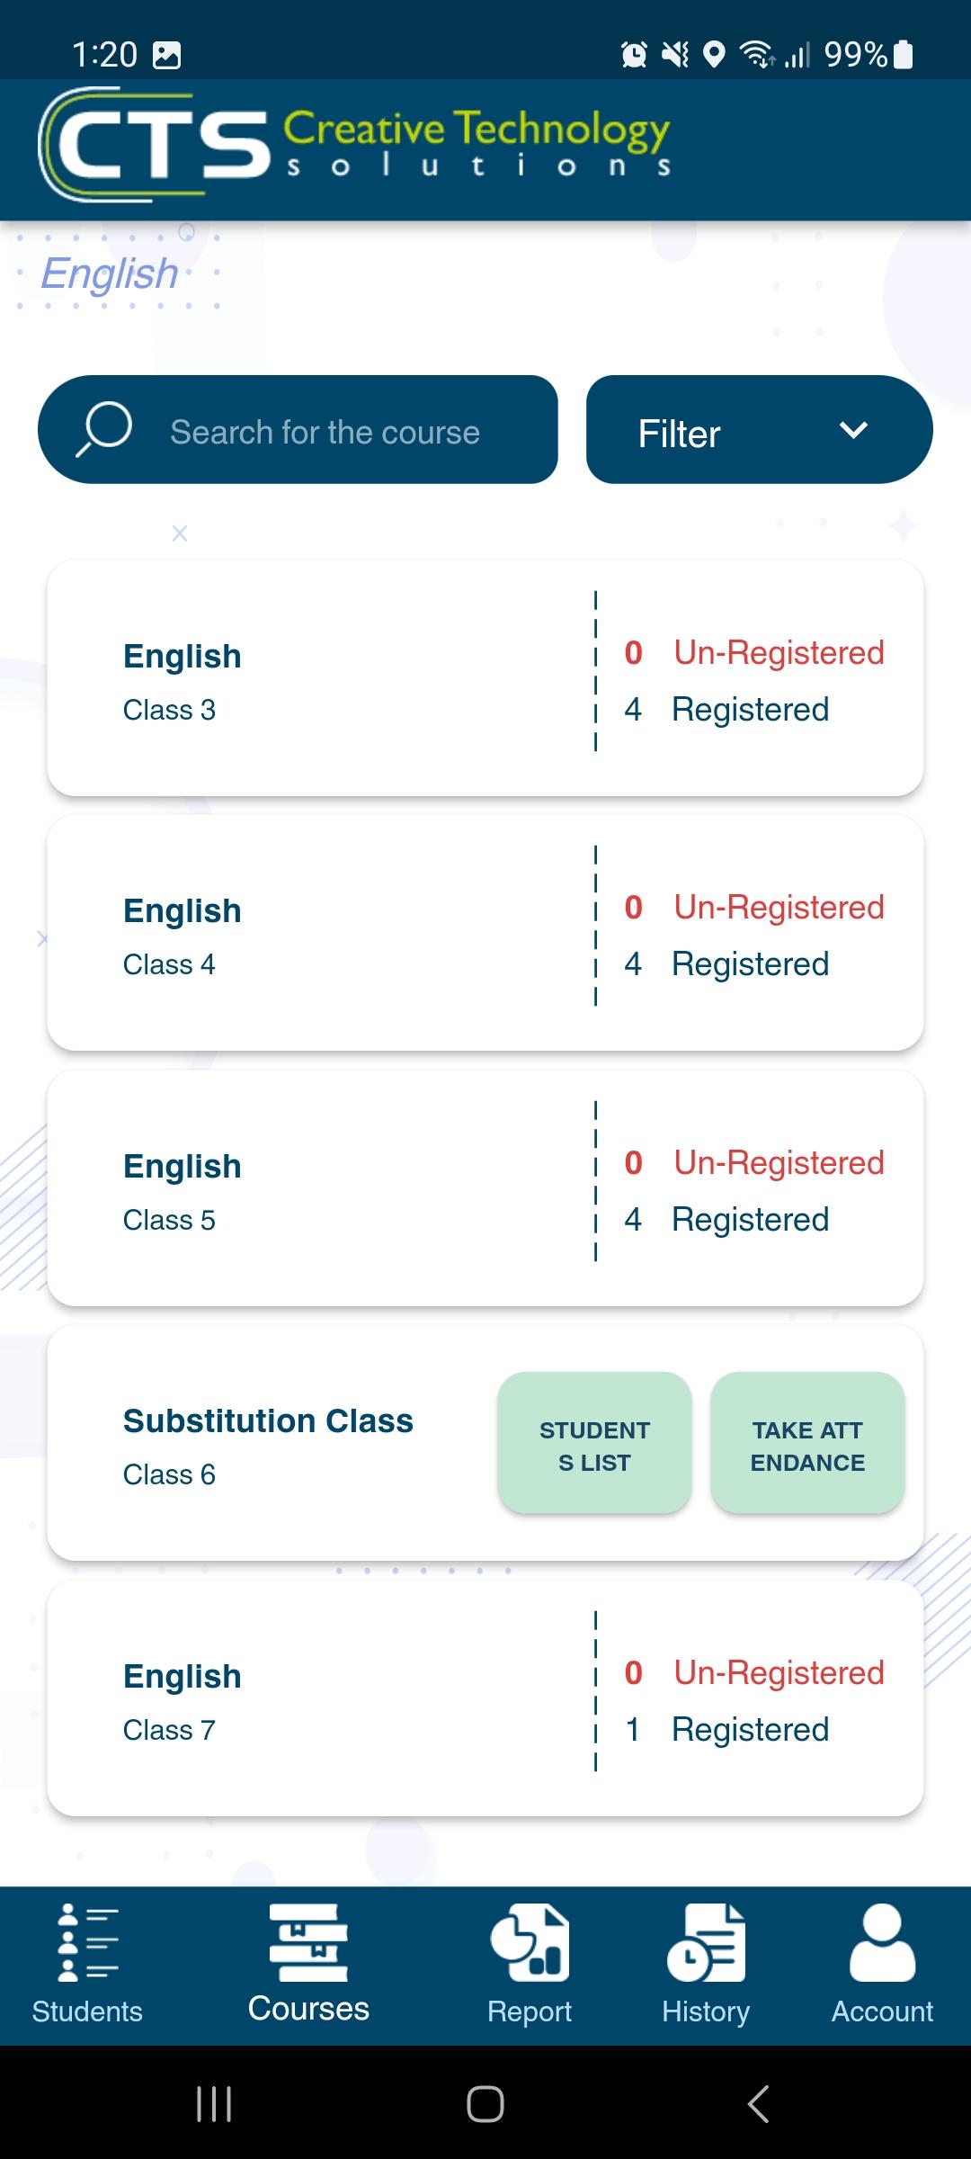Tap the English language label
Screen dimensions: 971x2159
pyautogui.click(x=110, y=273)
